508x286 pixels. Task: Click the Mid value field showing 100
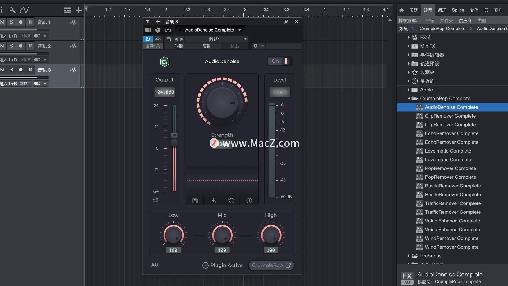point(222,250)
